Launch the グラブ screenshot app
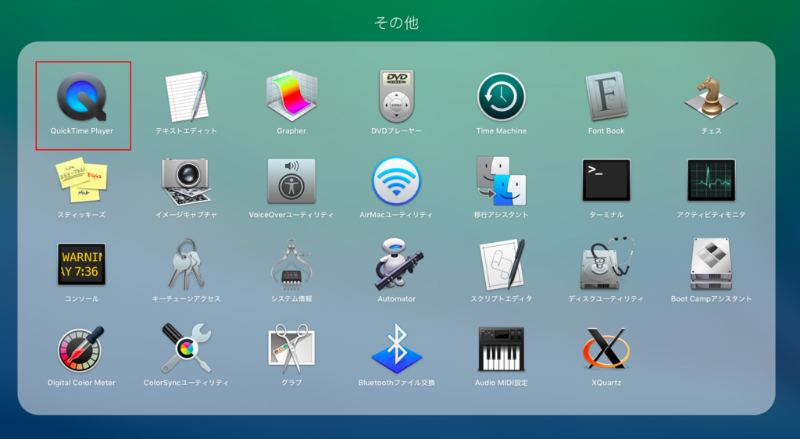Screen dimensions: 800x439 point(291,348)
